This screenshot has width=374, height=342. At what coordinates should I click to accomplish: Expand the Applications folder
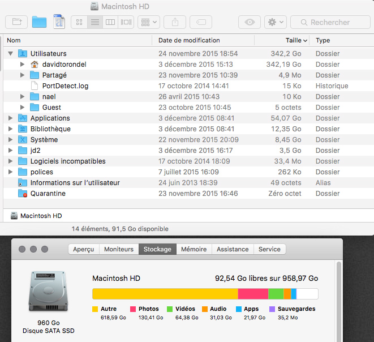pos(10,118)
